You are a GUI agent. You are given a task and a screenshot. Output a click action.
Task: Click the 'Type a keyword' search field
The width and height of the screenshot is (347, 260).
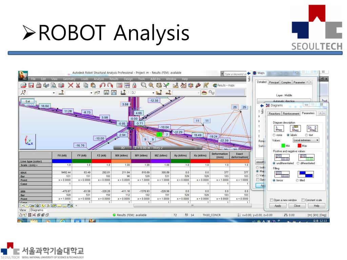[235, 74]
